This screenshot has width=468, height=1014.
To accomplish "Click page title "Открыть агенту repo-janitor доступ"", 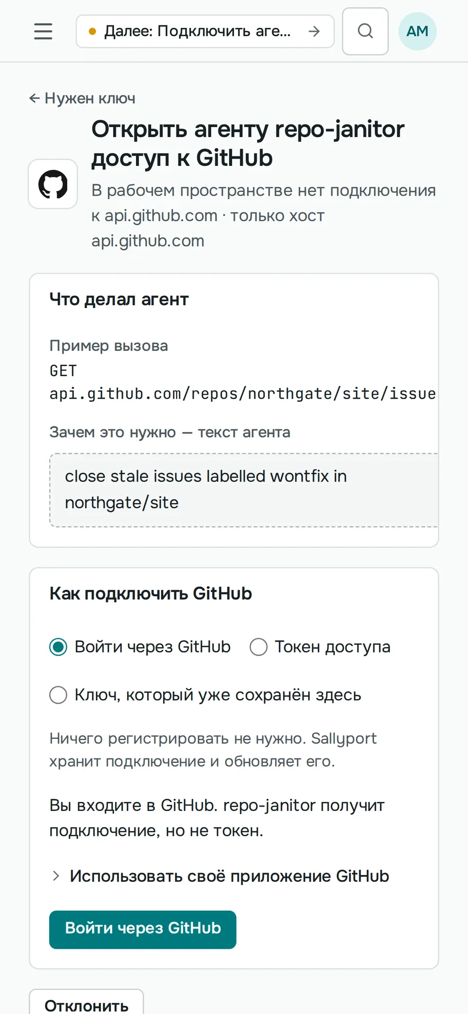I will tap(248, 143).
